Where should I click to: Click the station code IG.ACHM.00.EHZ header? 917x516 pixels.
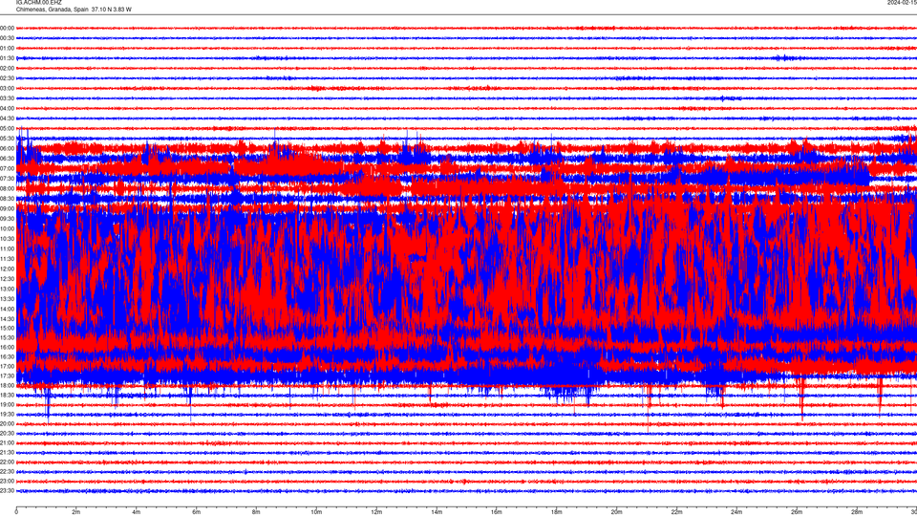point(38,2)
